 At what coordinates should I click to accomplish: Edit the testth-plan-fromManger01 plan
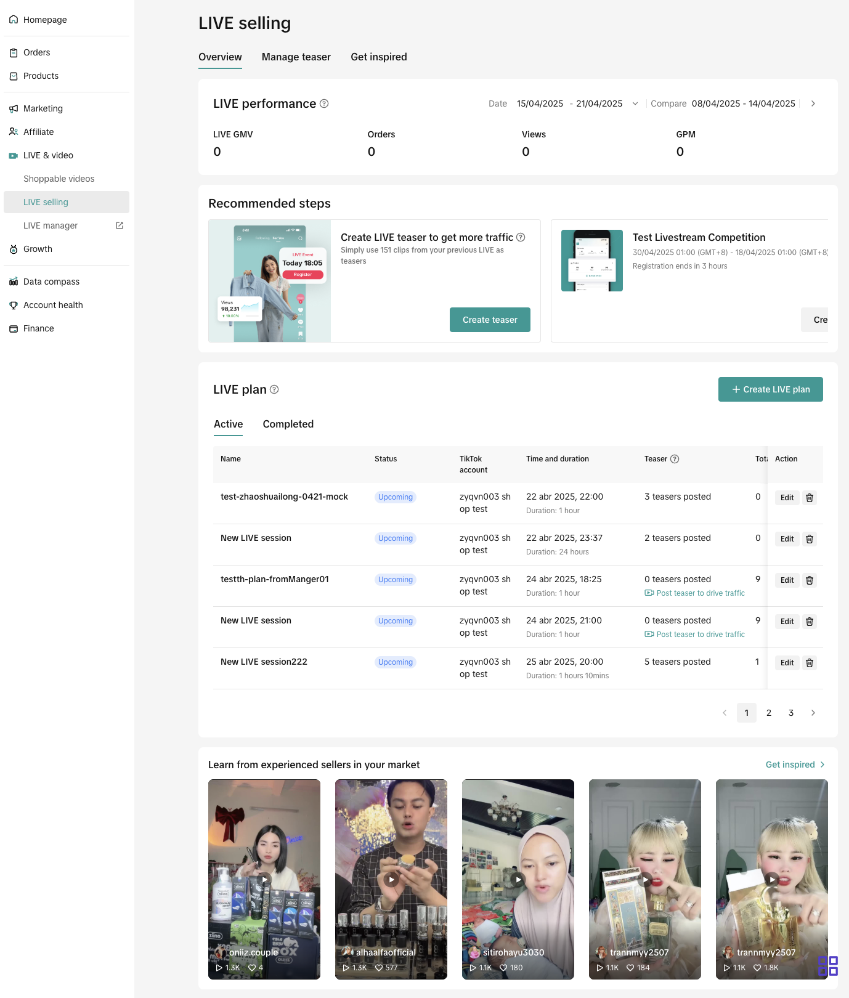[787, 580]
